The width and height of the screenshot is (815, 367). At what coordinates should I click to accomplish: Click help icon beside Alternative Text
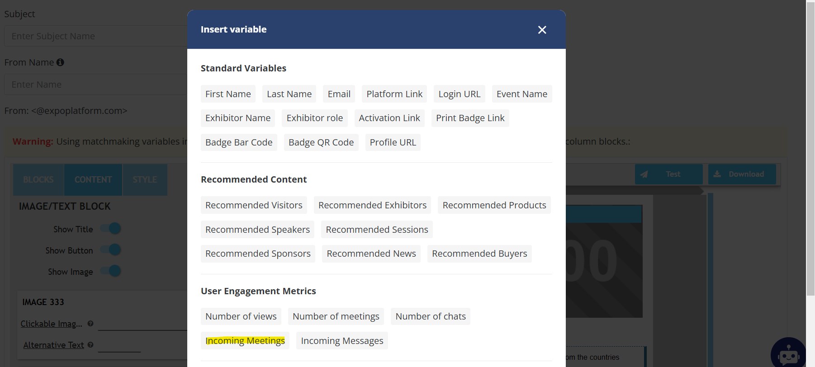pyautogui.click(x=90, y=345)
